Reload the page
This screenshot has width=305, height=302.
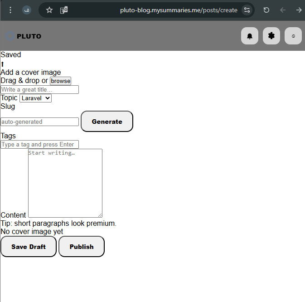(266, 10)
